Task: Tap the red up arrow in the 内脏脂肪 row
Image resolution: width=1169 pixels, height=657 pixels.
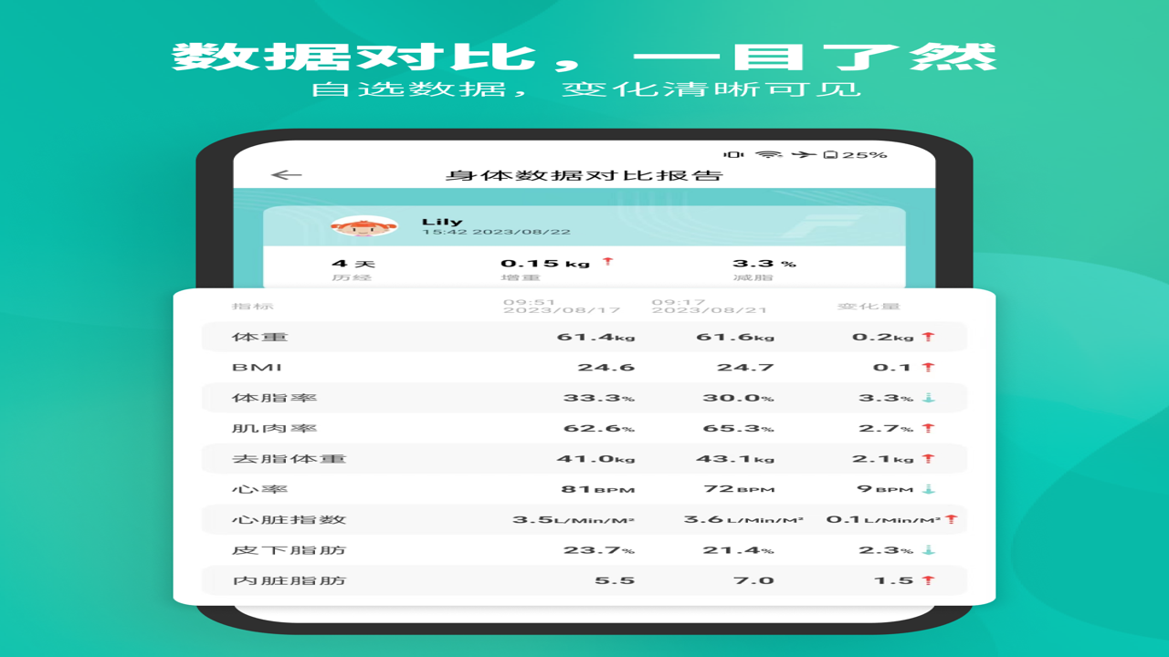Action: (x=929, y=580)
